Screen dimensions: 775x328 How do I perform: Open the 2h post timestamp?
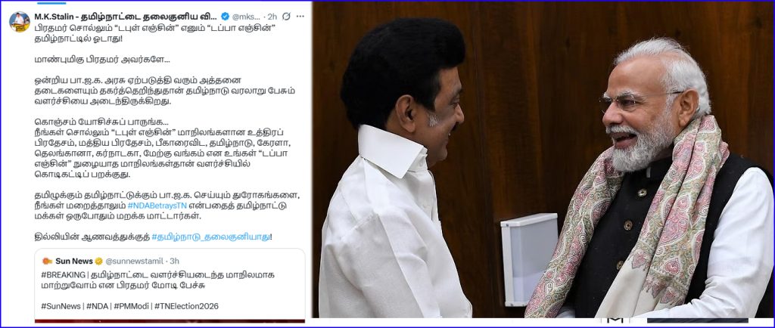point(272,17)
